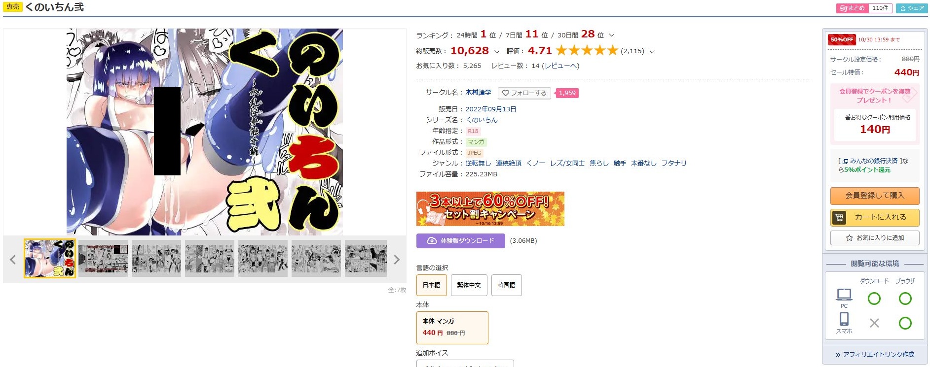Select 繁体中文 language option
This screenshot has height=367, width=930.
469,285
